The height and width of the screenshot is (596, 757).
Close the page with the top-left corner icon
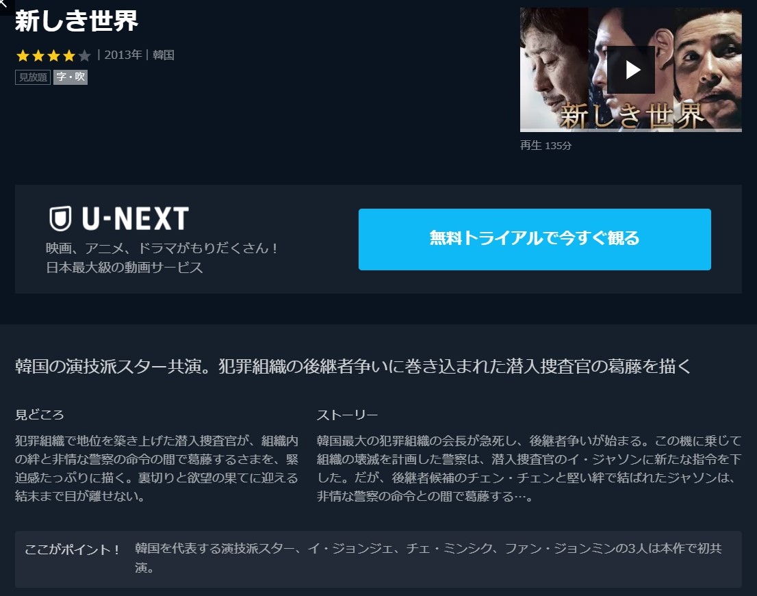point(5,5)
